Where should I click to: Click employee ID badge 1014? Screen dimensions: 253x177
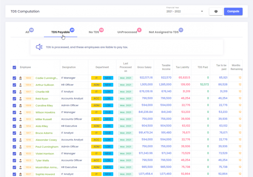(x=28, y=126)
